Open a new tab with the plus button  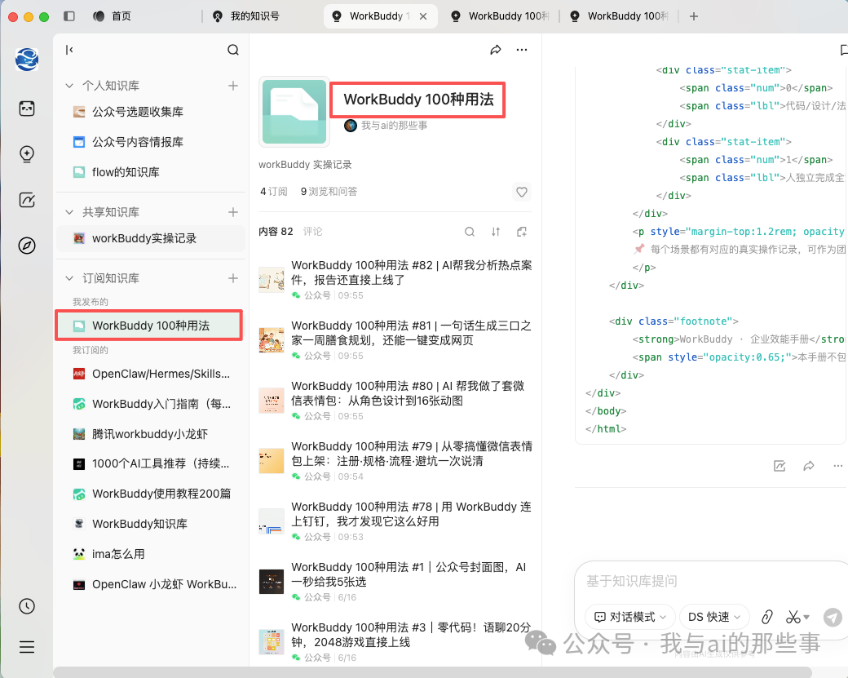click(693, 16)
